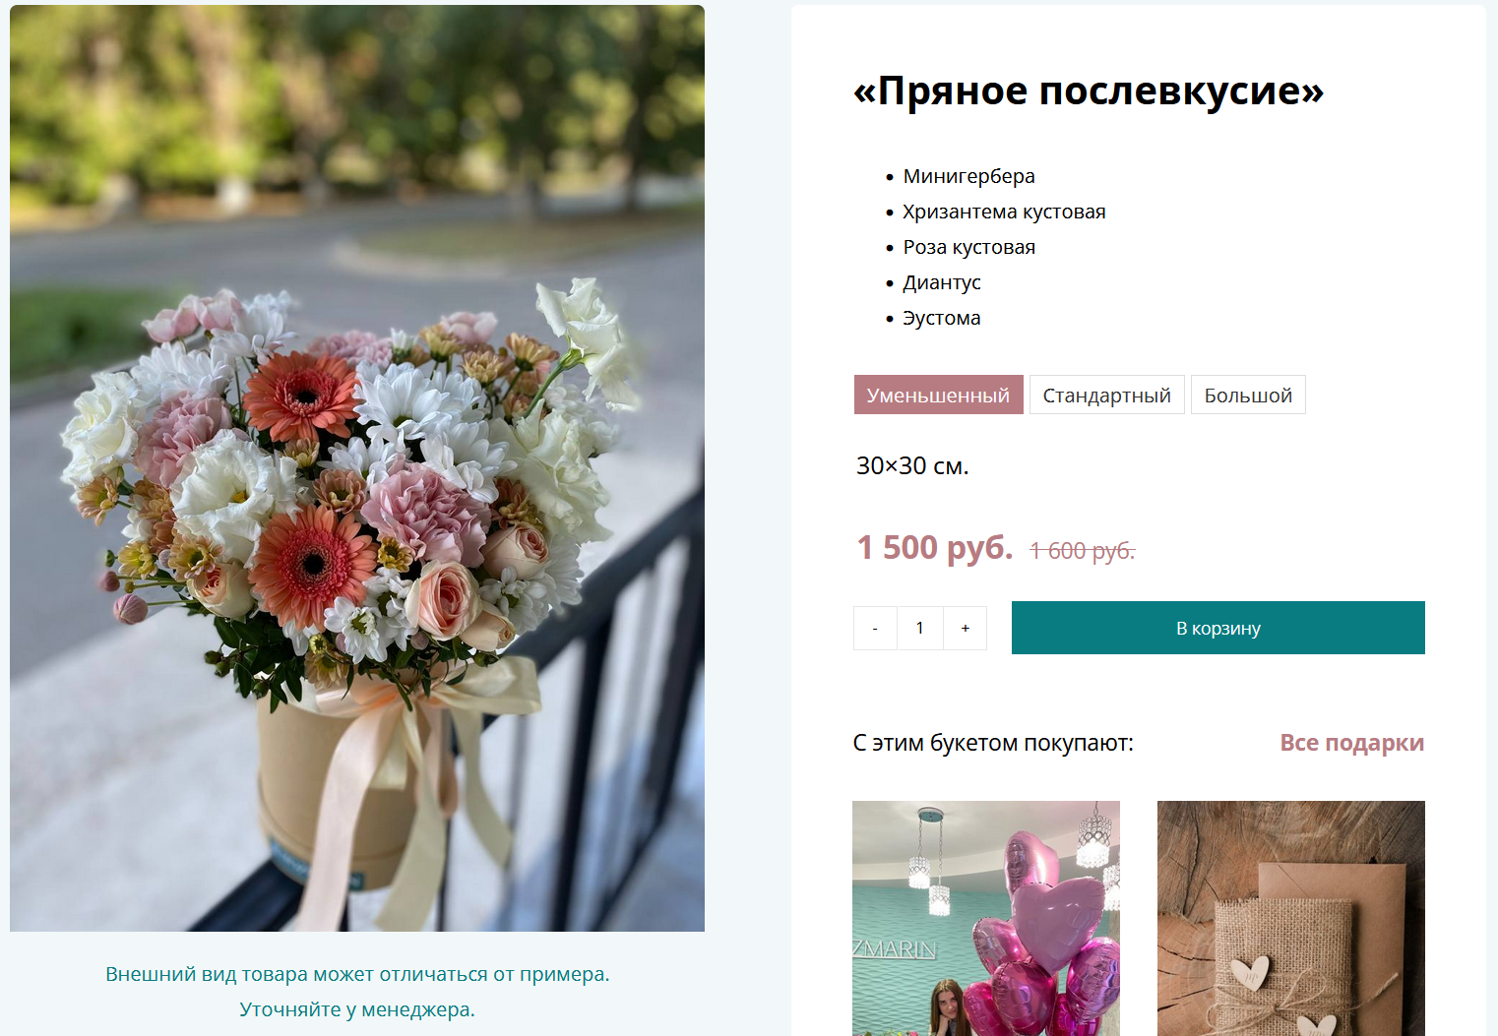This screenshot has width=1498, height=1036.
Task: Click the С этим букетом покупают heading
Action: [993, 743]
